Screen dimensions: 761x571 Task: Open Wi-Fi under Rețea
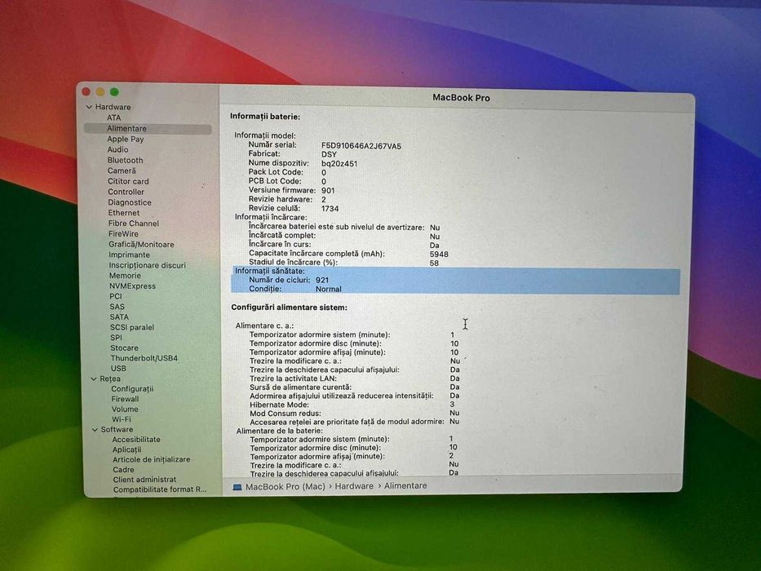pos(122,419)
